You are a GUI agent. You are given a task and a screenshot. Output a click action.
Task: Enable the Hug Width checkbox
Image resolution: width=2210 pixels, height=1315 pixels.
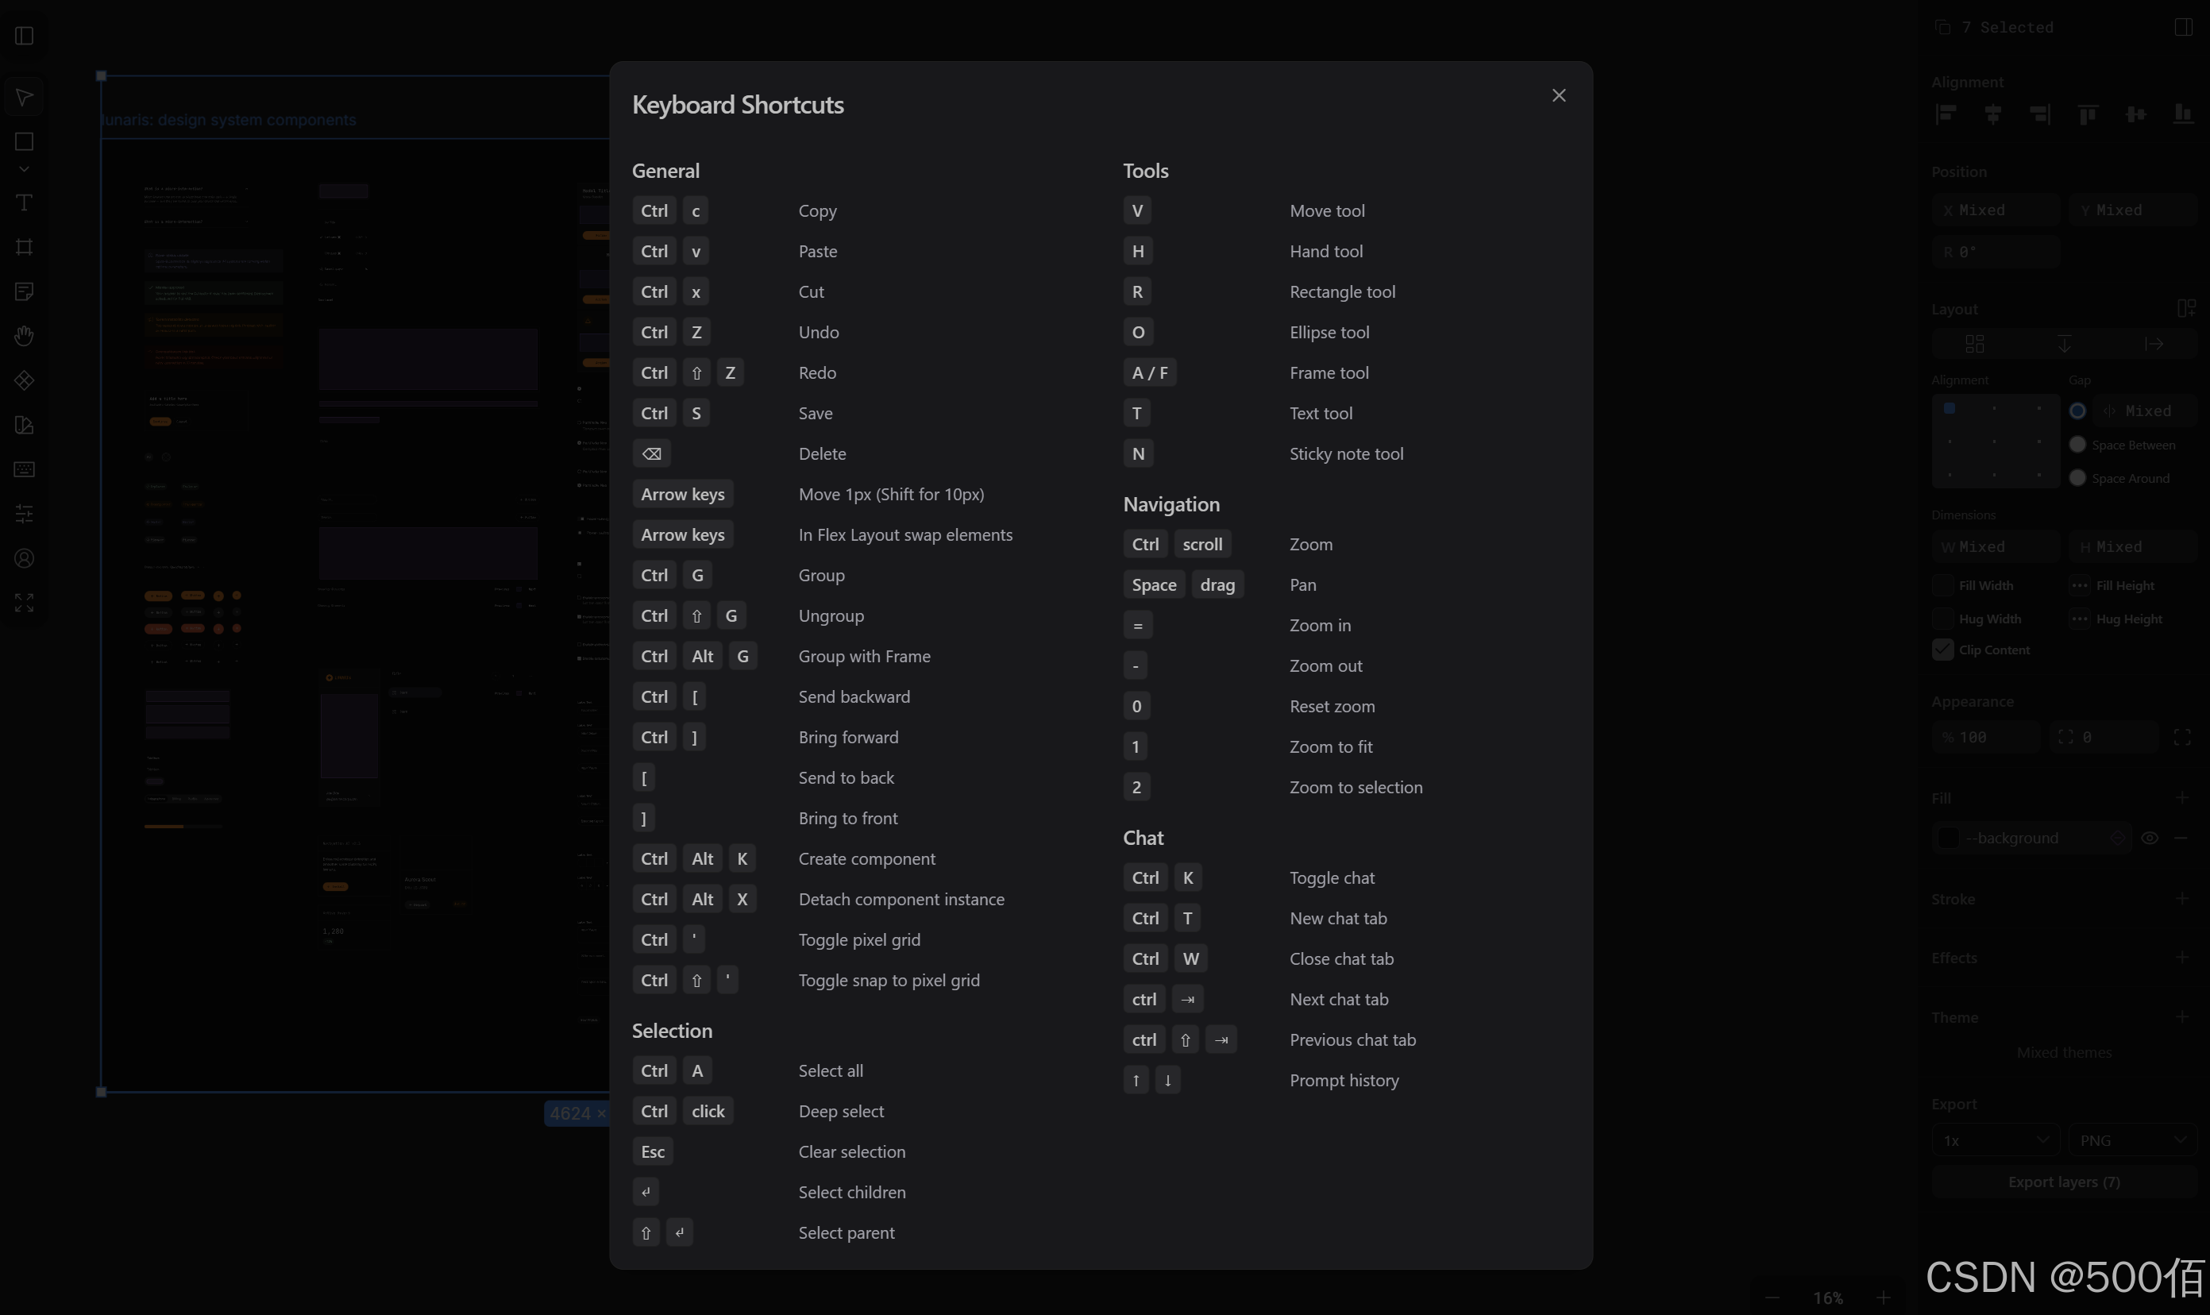coord(1942,619)
